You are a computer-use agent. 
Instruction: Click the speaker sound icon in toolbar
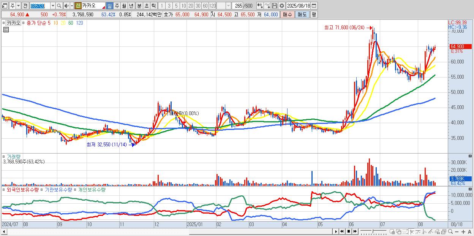click(66, 6)
